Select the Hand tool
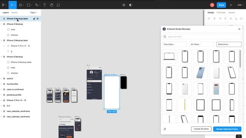The image size is (246, 138). click(x=52, y=5)
